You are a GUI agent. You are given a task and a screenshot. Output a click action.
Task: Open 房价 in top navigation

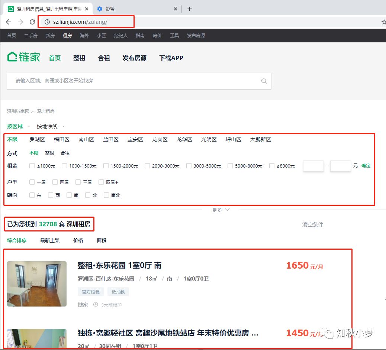pyautogui.click(x=157, y=36)
